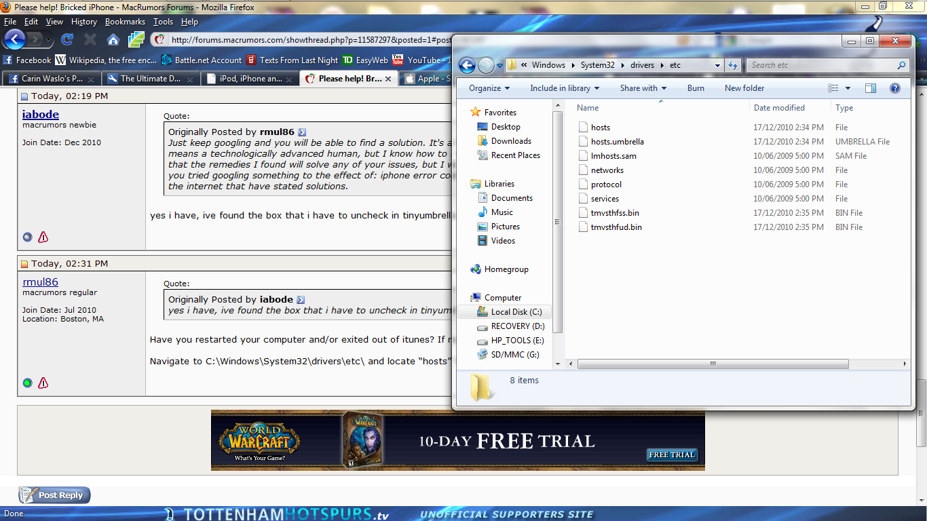Click the green stacked-pages icon in Firefox toolbar

coord(136,39)
